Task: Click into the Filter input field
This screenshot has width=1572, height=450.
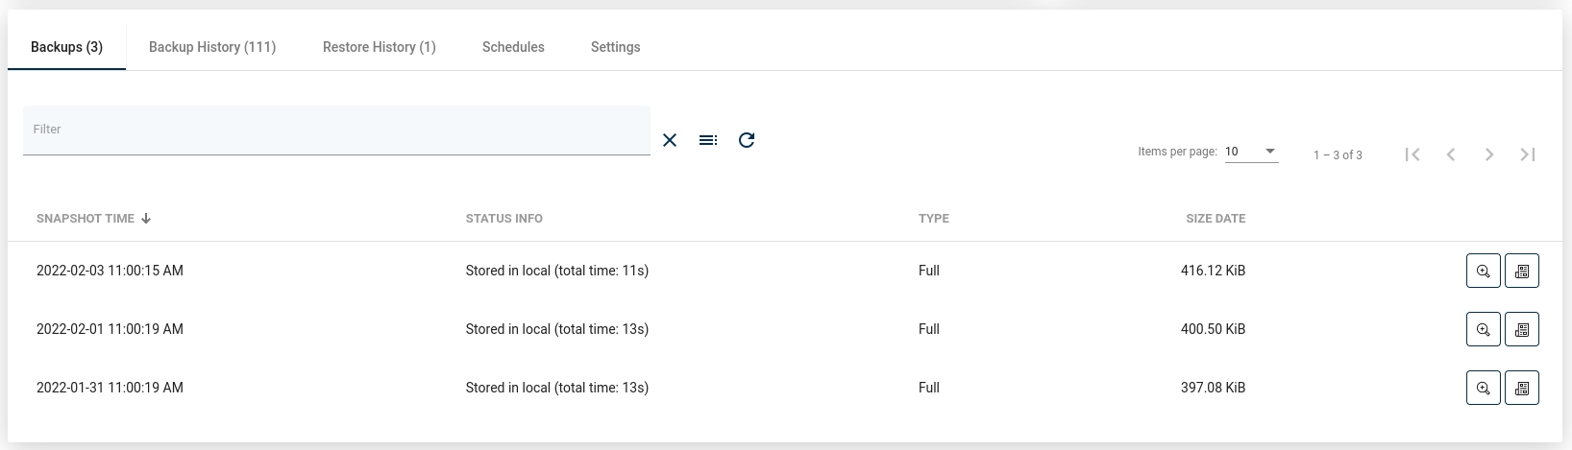Action: tap(336, 130)
